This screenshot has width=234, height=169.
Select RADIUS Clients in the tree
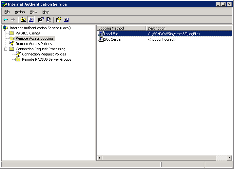[x=28, y=33]
